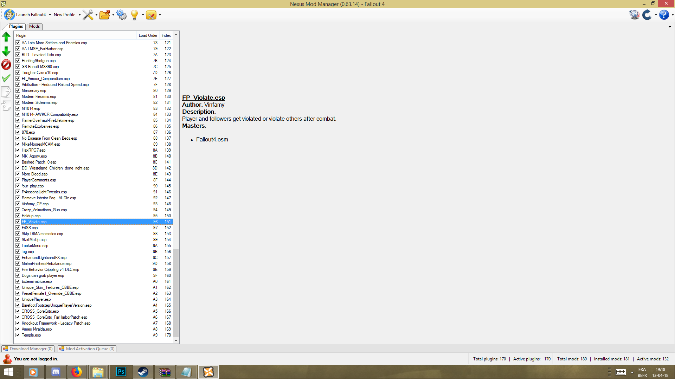Expand the blue circular arrow icon dropdown

click(656, 15)
